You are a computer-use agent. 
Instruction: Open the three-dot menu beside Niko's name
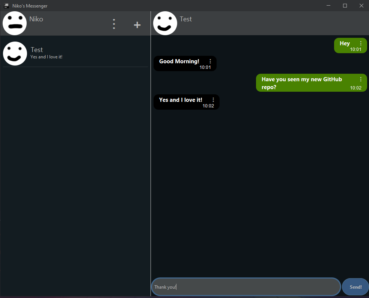pos(114,24)
